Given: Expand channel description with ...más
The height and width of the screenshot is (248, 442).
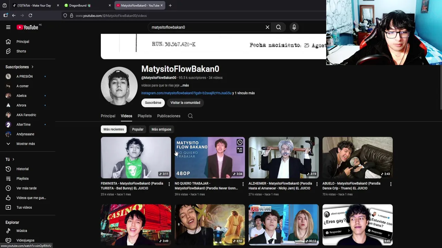Looking at the screenshot, I should pyautogui.click(x=184, y=85).
